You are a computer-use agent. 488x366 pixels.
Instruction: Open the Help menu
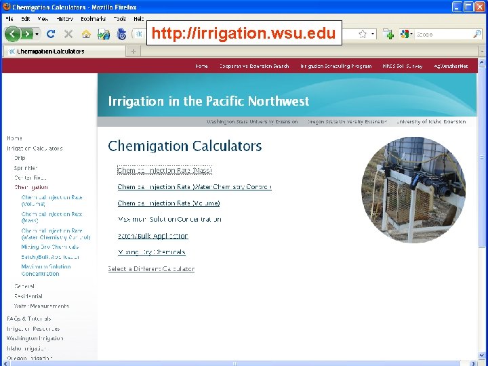coord(139,19)
